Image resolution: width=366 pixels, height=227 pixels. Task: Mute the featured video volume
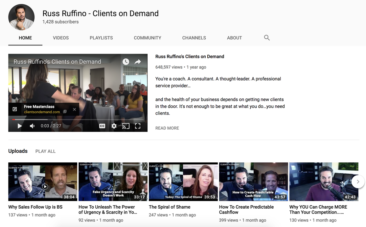[32, 126]
